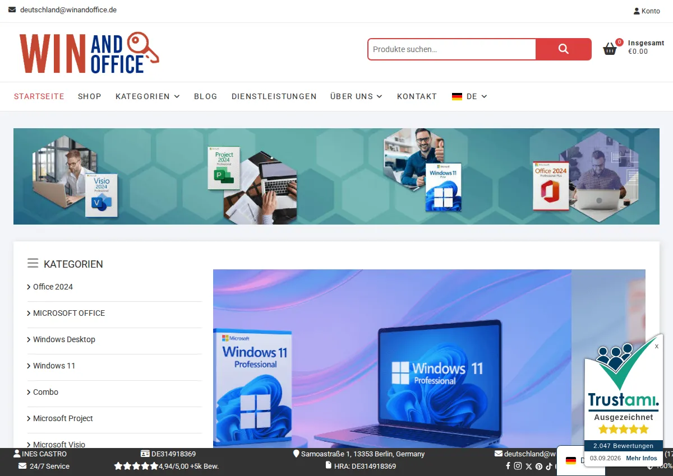This screenshot has width=673, height=476.
Task: Click the document icon beside HRA
Action: tap(329, 466)
